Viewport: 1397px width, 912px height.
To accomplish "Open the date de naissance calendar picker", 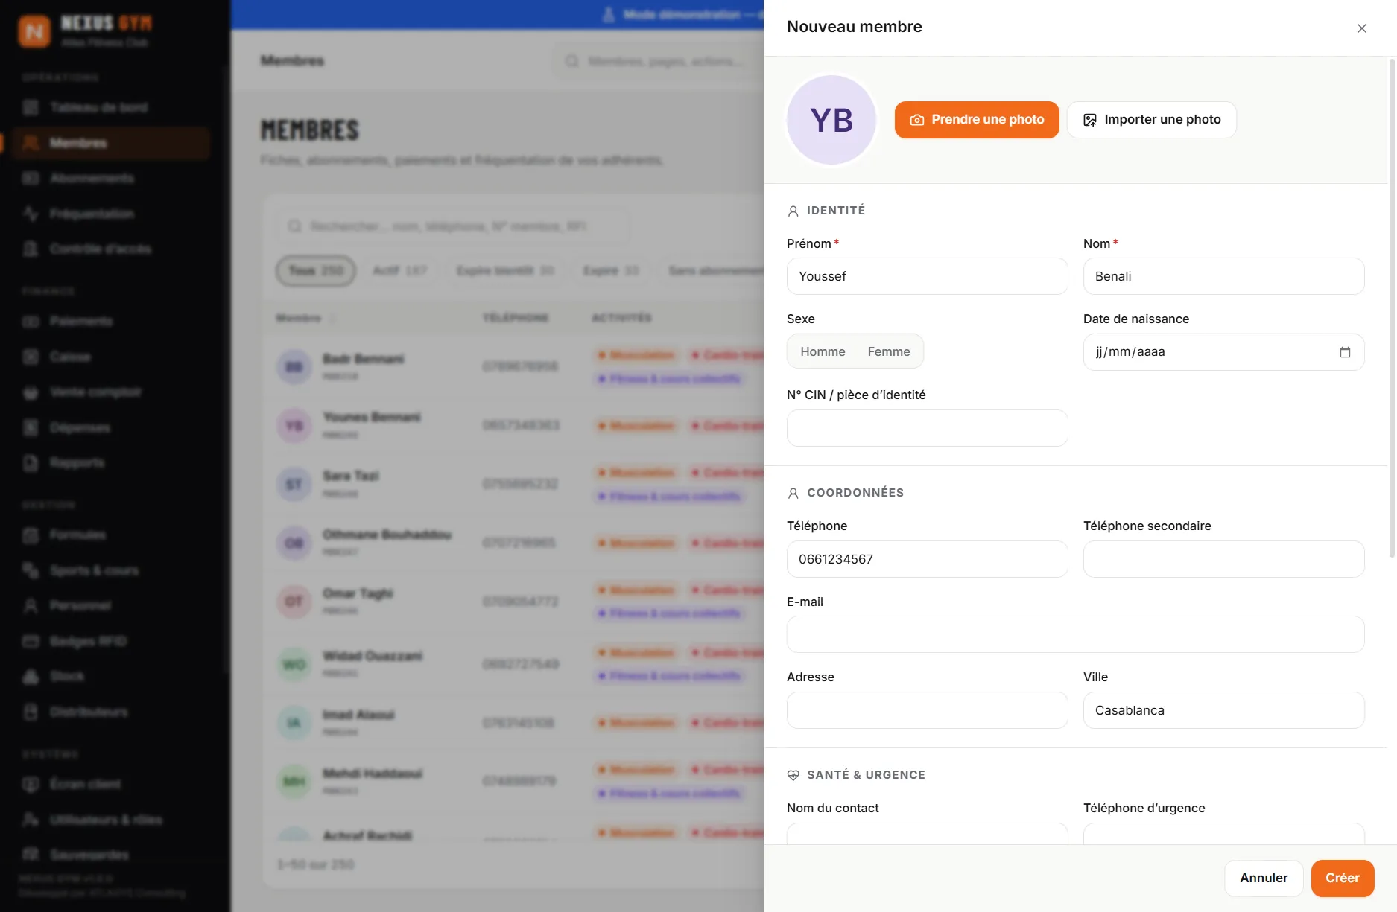I will pos(1345,352).
